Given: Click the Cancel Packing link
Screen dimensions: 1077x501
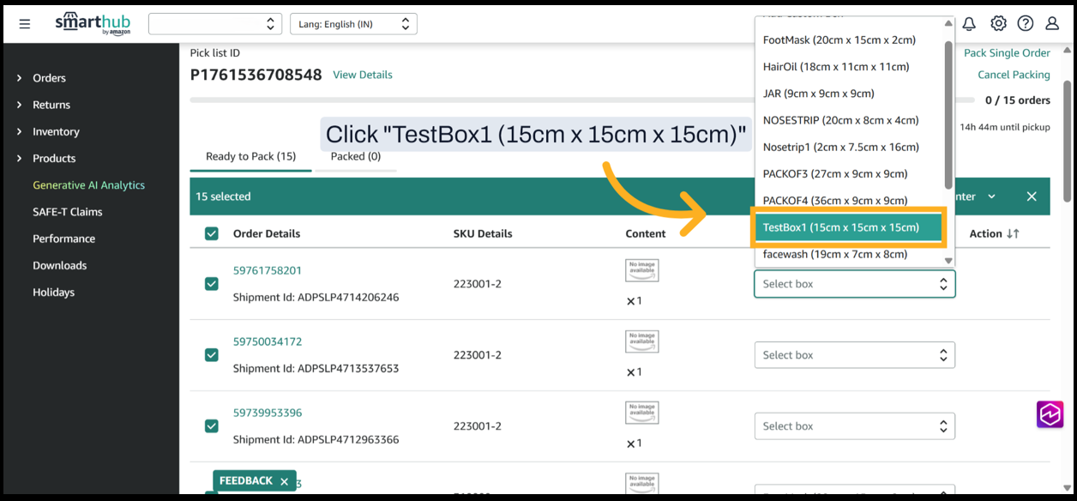Looking at the screenshot, I should [x=1014, y=75].
